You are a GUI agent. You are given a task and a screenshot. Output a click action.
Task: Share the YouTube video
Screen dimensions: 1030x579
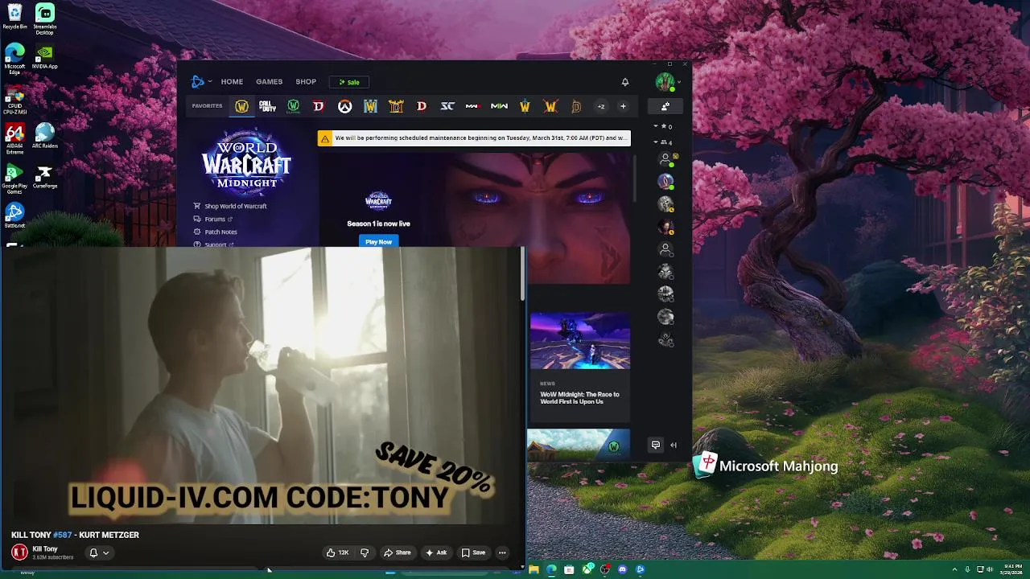398,552
